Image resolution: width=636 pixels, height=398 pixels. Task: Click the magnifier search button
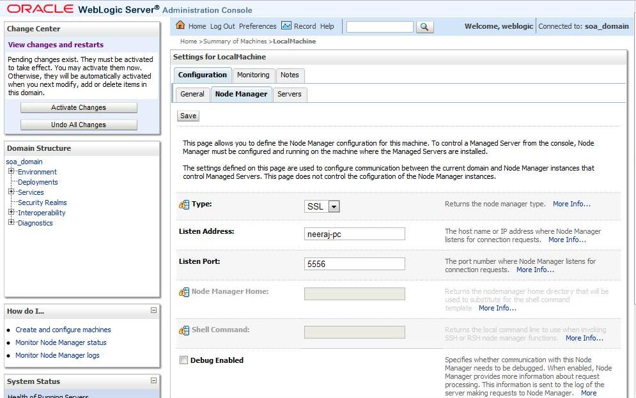tap(424, 27)
